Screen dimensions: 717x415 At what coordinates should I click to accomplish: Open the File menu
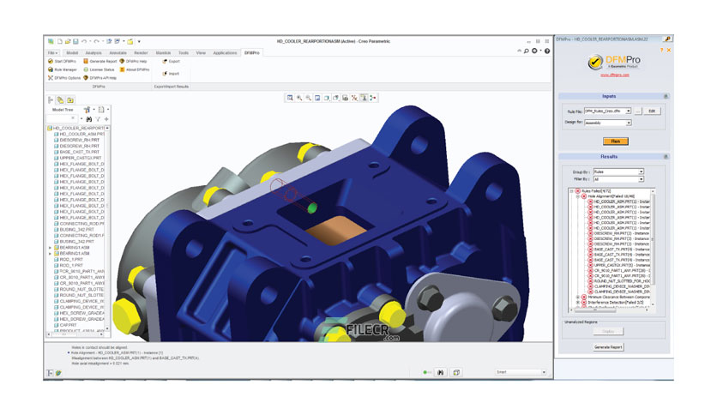point(53,53)
